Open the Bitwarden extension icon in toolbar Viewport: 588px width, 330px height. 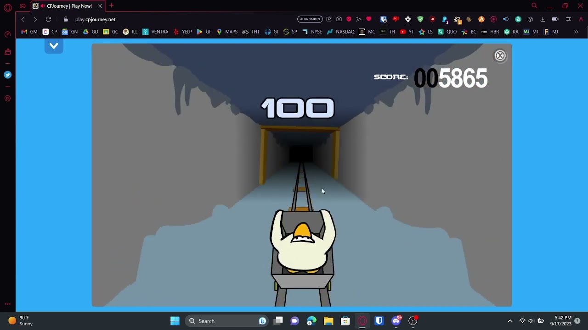(x=384, y=19)
